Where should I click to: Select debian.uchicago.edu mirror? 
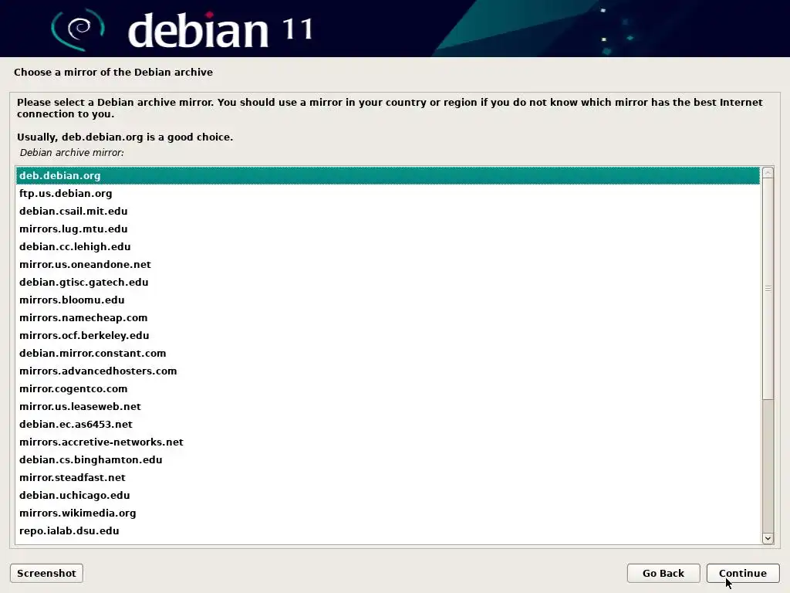pos(387,495)
